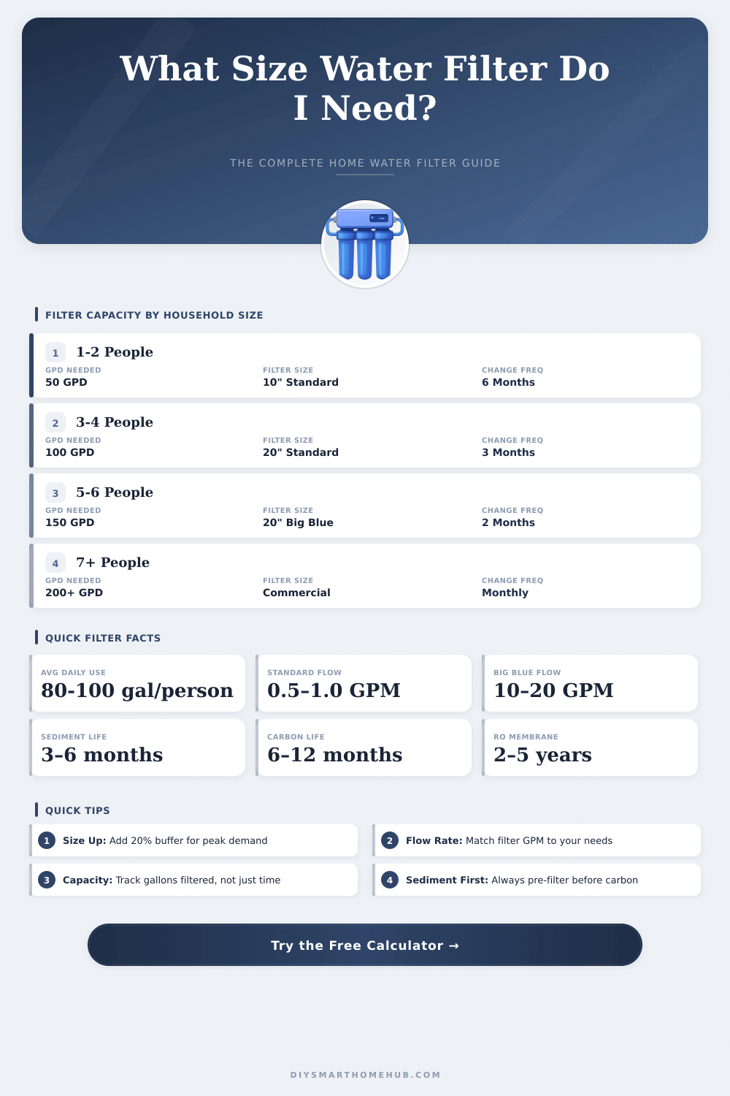Click the Filter Capacity by Household Size heading
The image size is (730, 1096).
[x=154, y=315]
